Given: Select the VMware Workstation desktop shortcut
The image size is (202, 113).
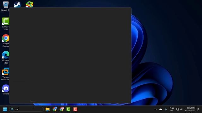Looking at the screenshot, I should (x=5, y=74).
